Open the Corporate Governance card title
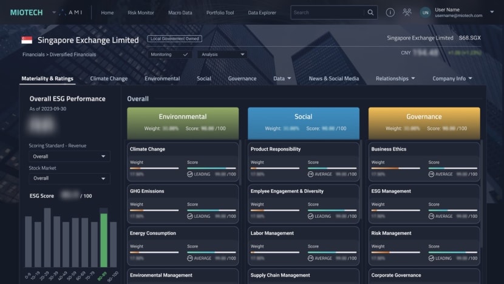504x284 pixels. 396,276
